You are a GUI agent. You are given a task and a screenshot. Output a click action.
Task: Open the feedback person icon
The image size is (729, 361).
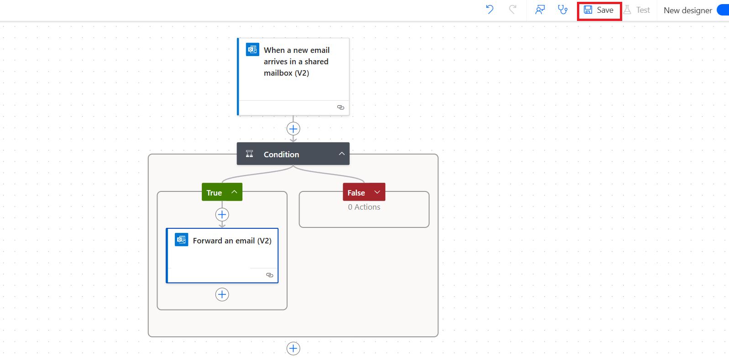pyautogui.click(x=540, y=10)
